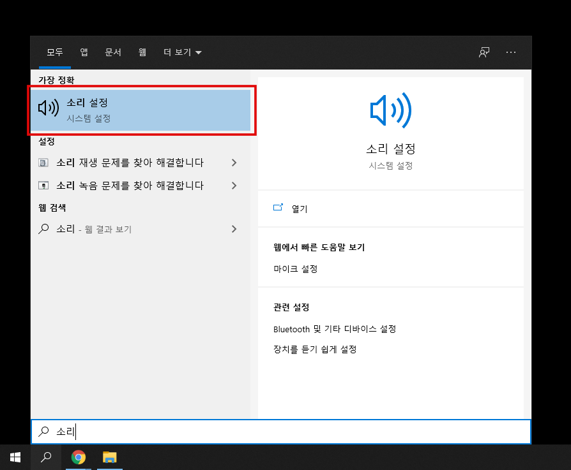Open File Explorer from the taskbar
The height and width of the screenshot is (470, 571).
[x=109, y=457]
